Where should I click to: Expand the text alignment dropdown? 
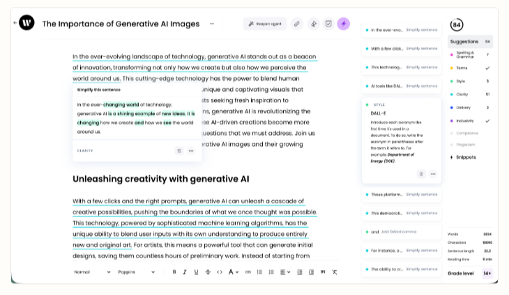point(286,272)
